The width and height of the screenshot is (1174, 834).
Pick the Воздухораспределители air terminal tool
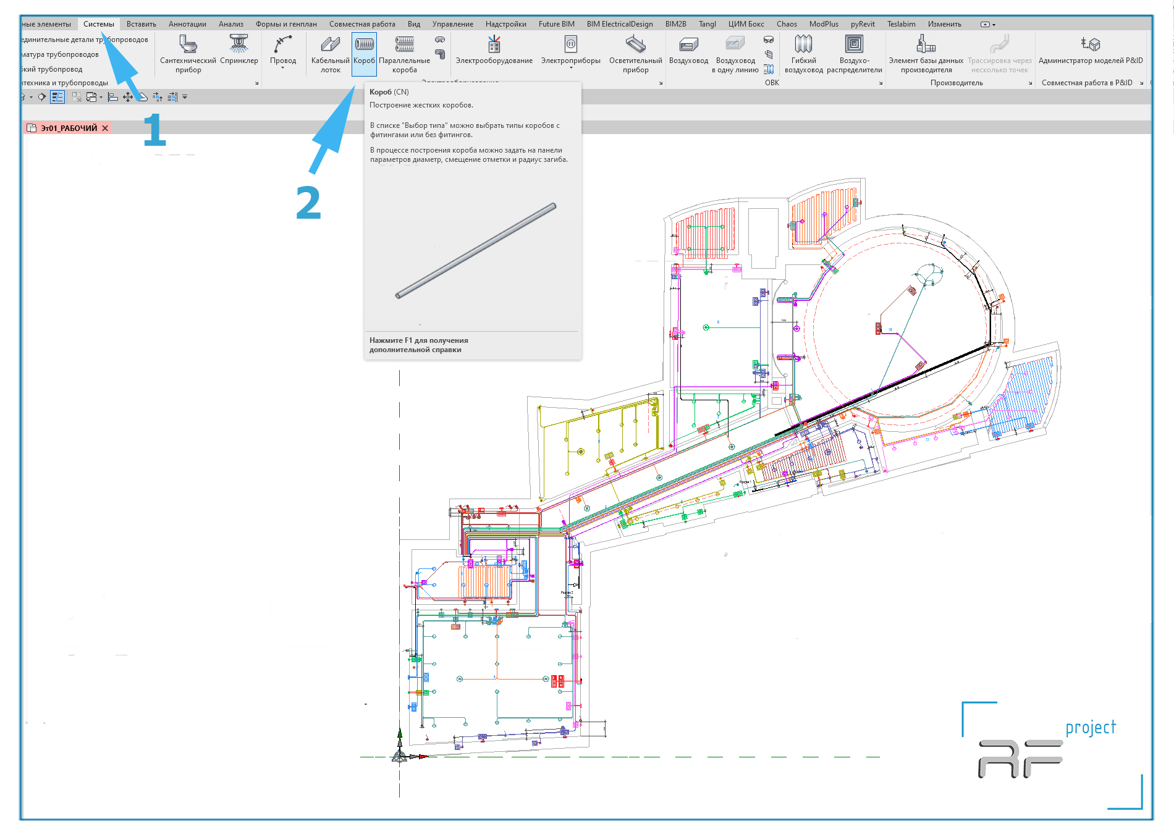click(x=854, y=54)
